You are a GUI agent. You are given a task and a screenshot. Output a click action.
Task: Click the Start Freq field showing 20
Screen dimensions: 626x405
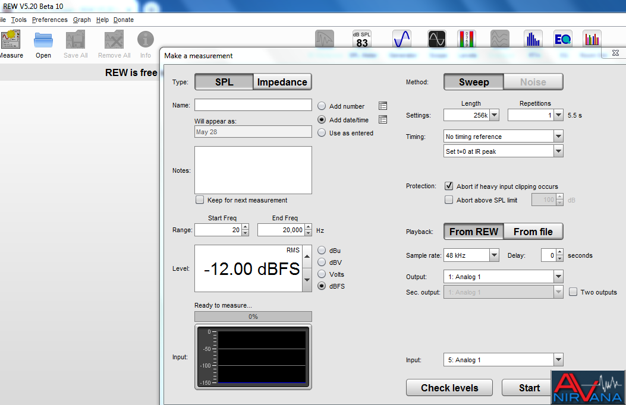click(218, 230)
